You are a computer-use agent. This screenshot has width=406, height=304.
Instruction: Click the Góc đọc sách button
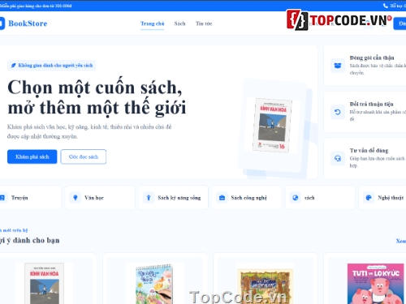[x=84, y=156]
